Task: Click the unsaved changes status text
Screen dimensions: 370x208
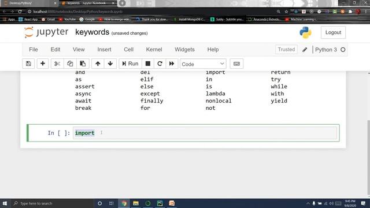Action: point(129,34)
